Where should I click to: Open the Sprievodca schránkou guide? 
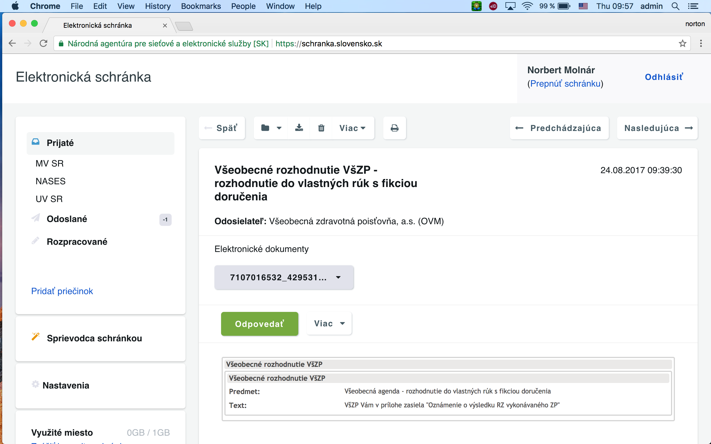[x=94, y=338]
